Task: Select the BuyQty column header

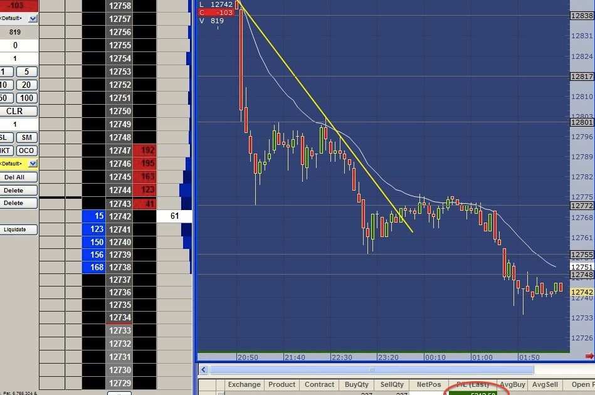Action: (x=357, y=384)
